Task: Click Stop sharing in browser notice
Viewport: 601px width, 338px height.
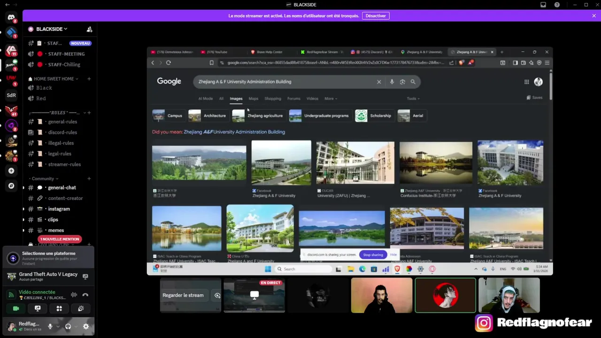Action: (373, 254)
